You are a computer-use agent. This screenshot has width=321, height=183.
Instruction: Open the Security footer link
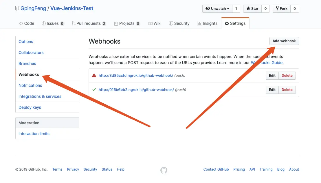[90, 169]
